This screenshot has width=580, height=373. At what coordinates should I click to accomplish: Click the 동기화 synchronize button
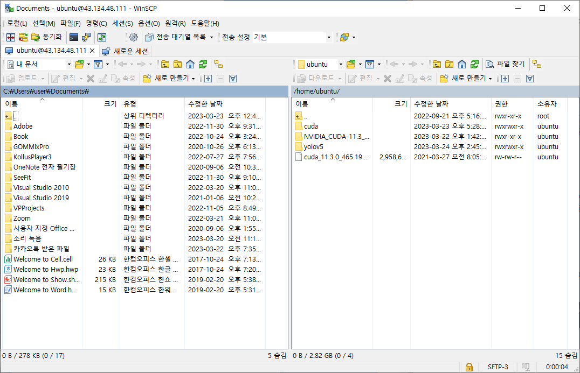[46, 37]
